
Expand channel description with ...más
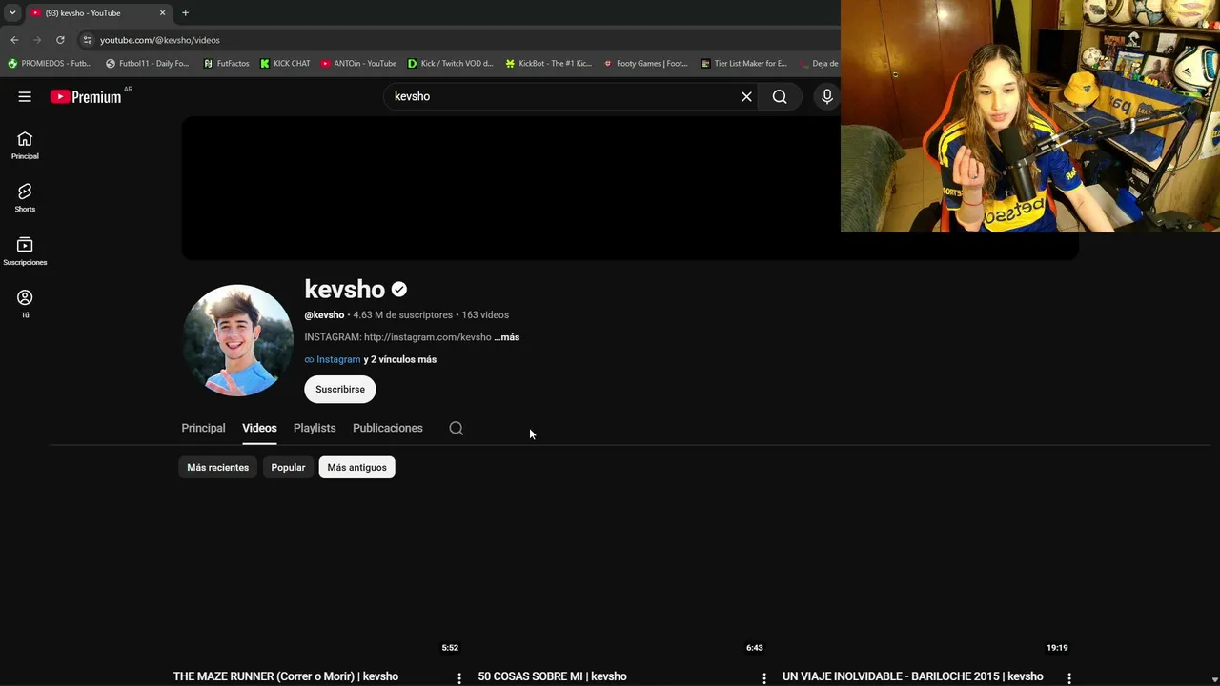tap(507, 337)
